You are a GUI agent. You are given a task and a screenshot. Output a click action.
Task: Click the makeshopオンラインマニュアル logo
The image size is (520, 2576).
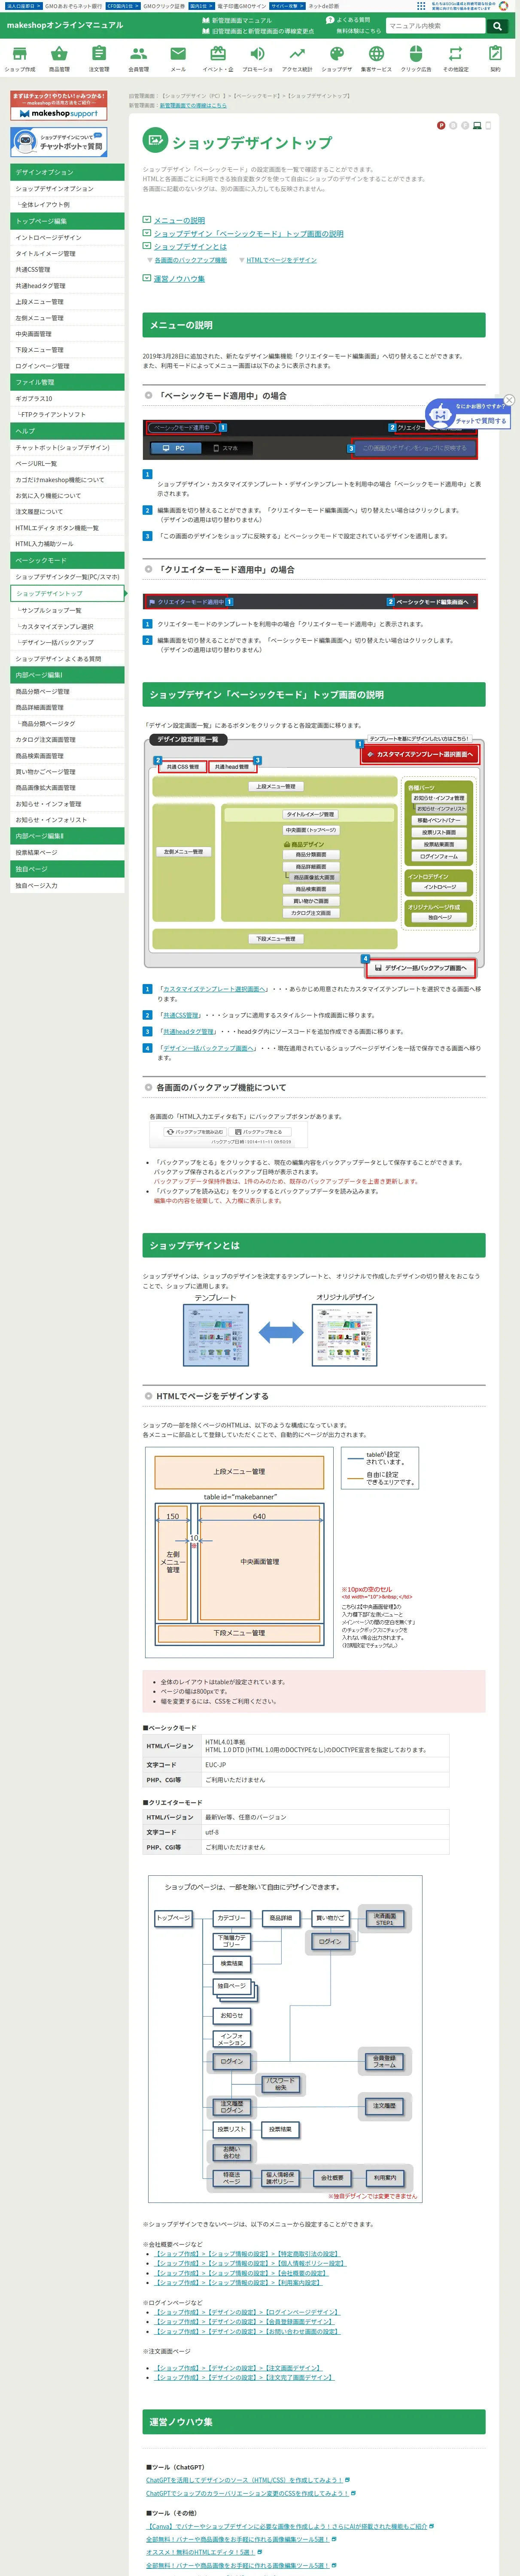(65, 25)
